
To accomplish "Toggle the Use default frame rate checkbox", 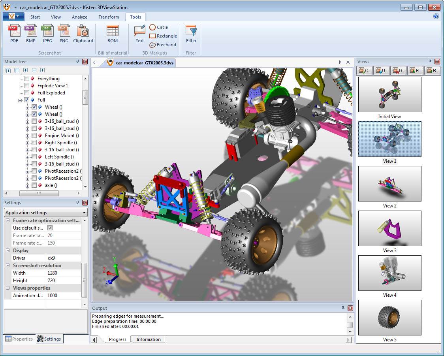I will coord(50,228).
